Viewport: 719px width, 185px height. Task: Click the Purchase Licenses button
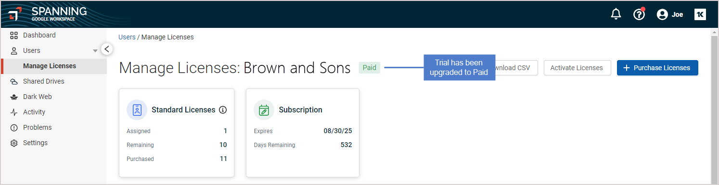[657, 68]
